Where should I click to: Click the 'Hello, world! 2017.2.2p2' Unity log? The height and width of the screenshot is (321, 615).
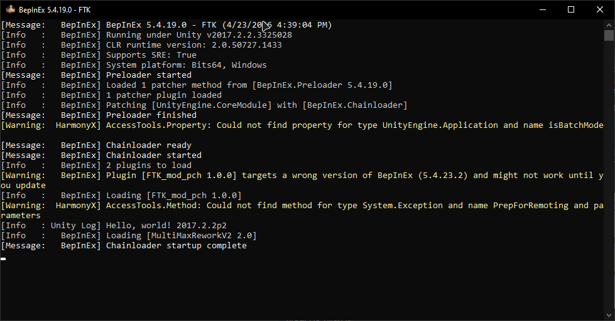click(114, 226)
